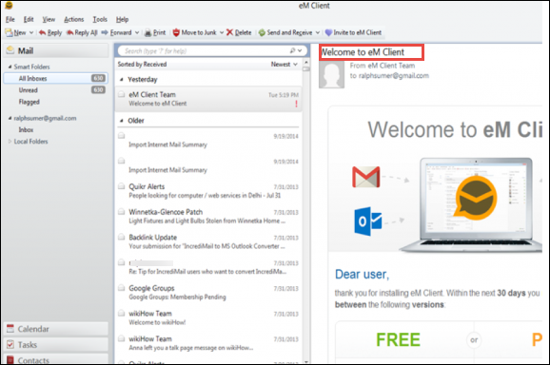Image resolution: width=550 pixels, height=365 pixels.
Task: Switch to the Calendar section
Action: pyautogui.click(x=56, y=329)
